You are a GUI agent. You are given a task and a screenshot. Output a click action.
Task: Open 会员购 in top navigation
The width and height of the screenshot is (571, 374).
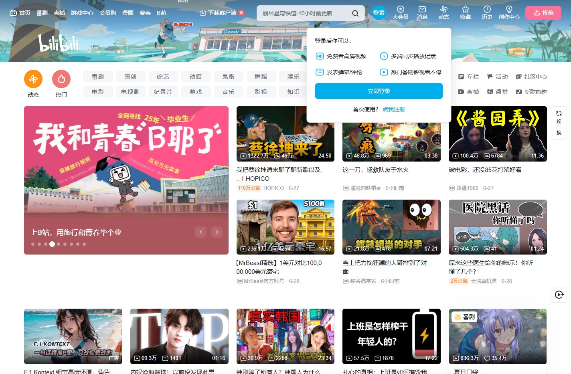[x=108, y=13]
